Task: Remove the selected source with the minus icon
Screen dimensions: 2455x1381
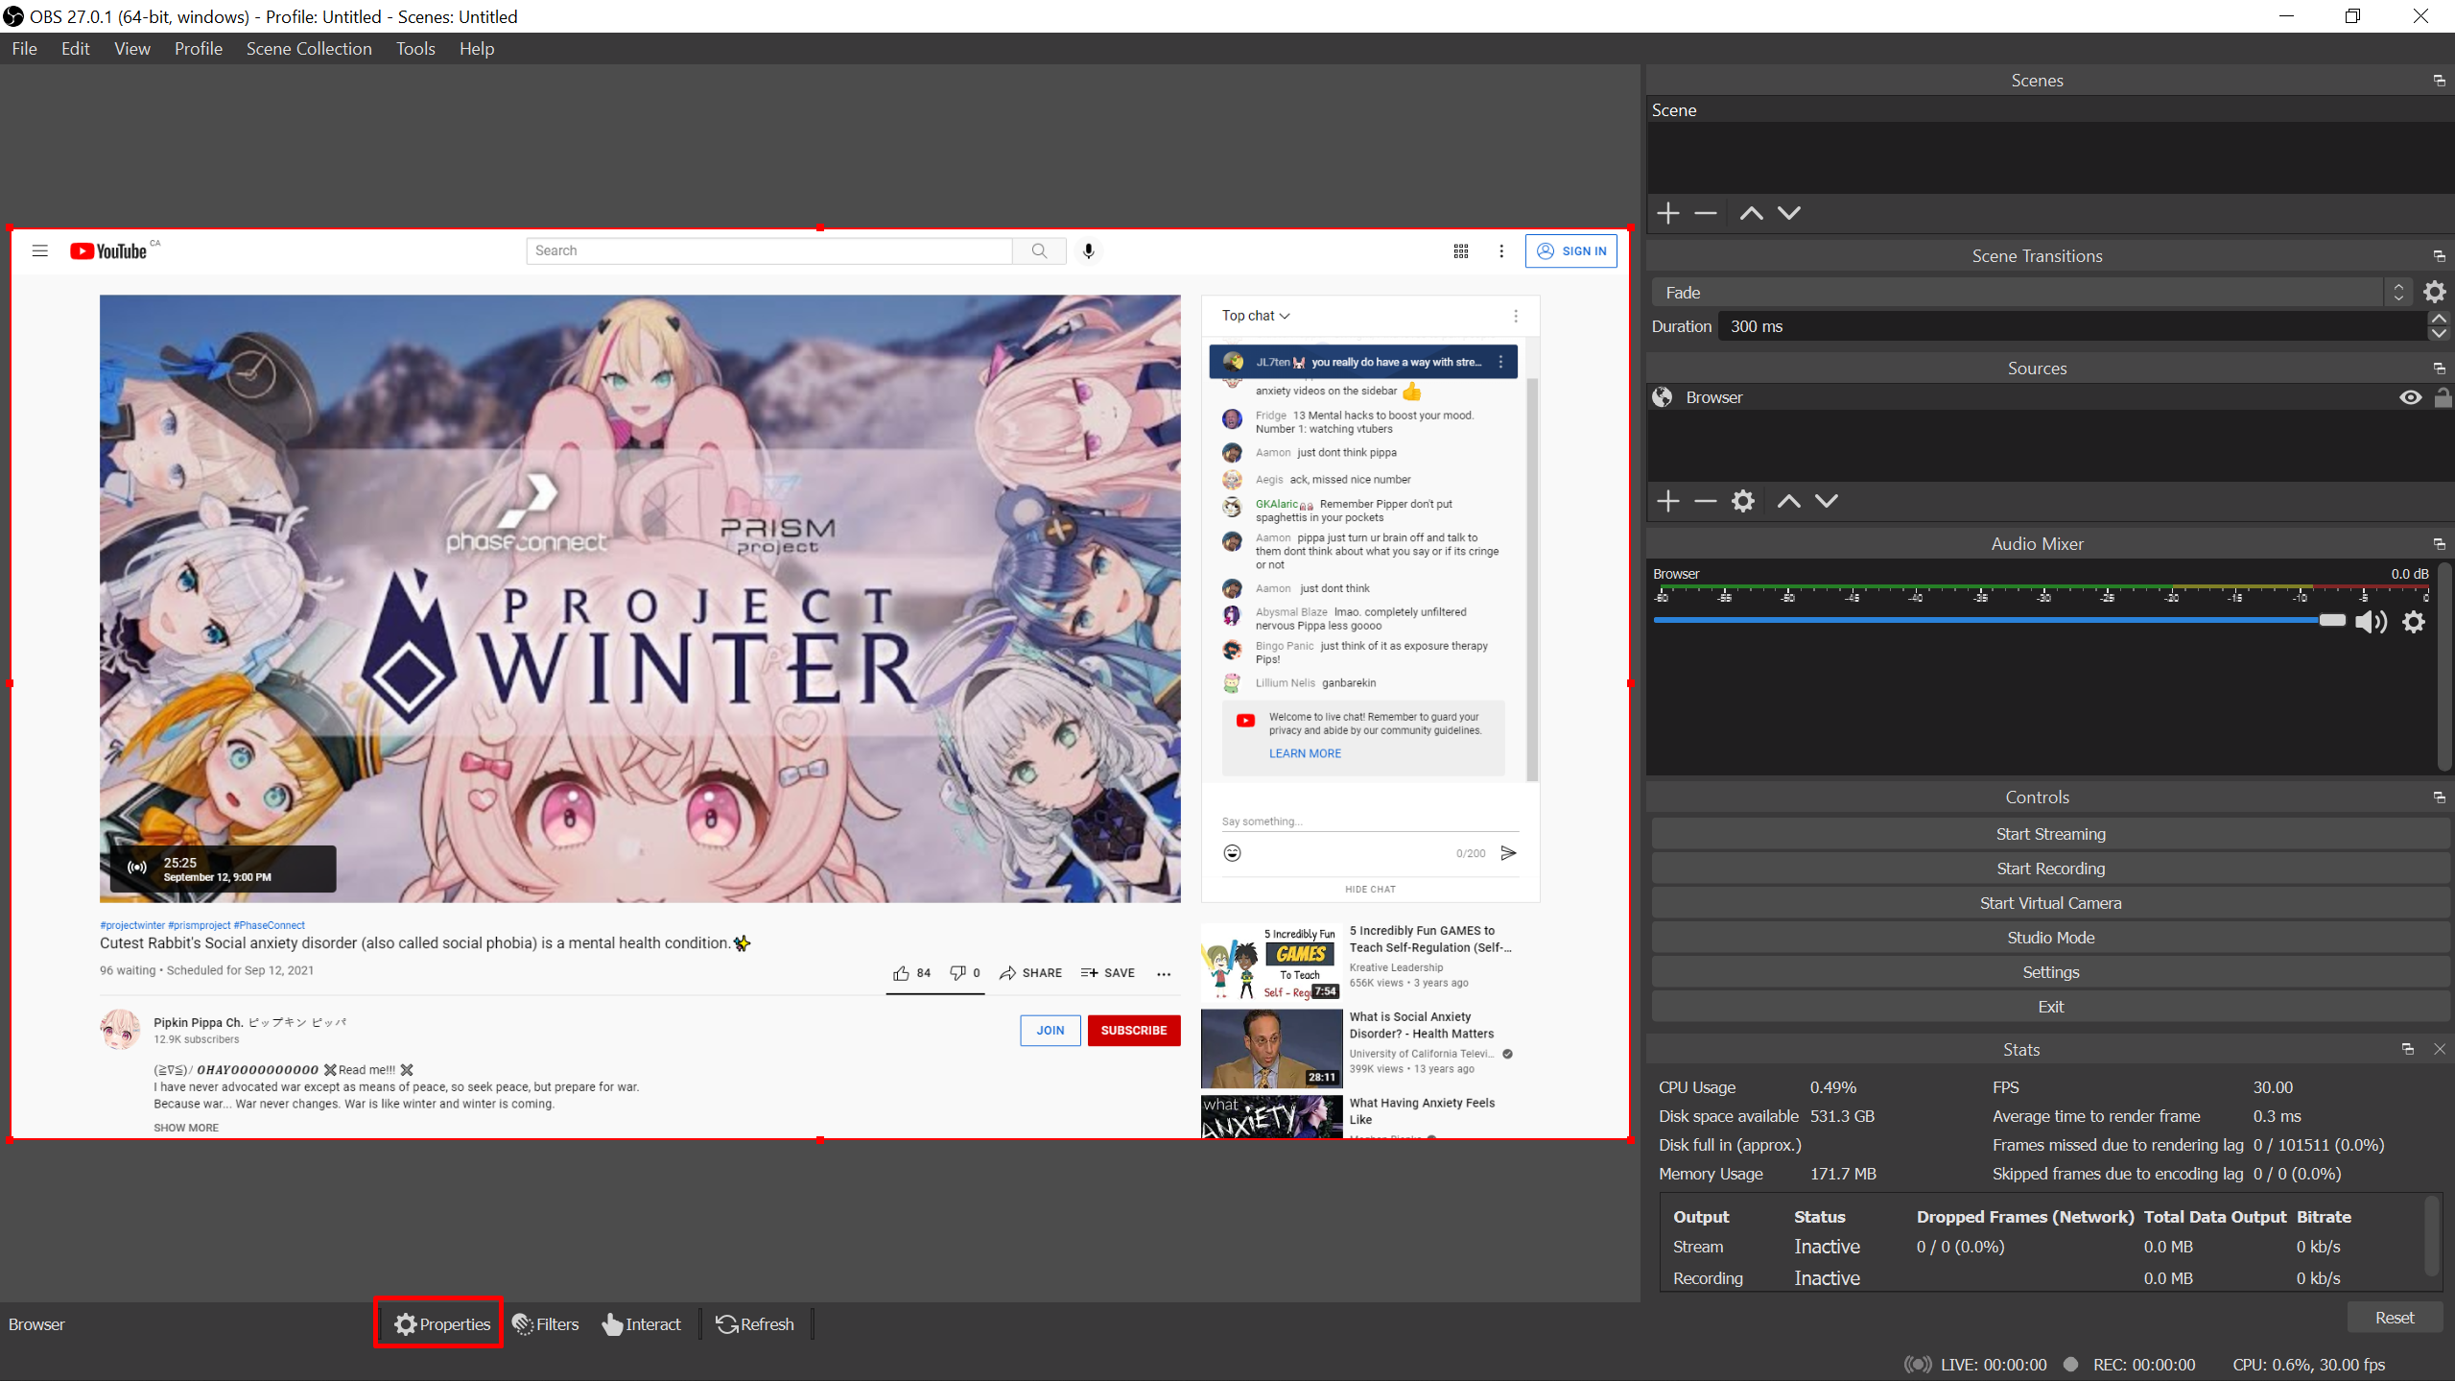Action: tap(1705, 501)
